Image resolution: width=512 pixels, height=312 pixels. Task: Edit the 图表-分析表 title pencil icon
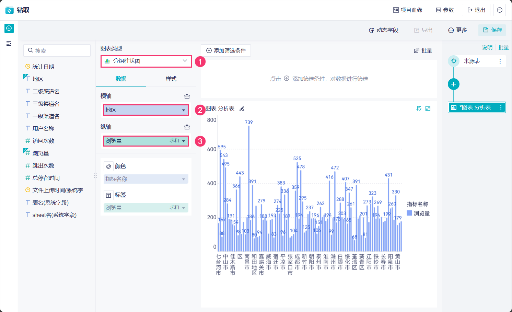242,108
